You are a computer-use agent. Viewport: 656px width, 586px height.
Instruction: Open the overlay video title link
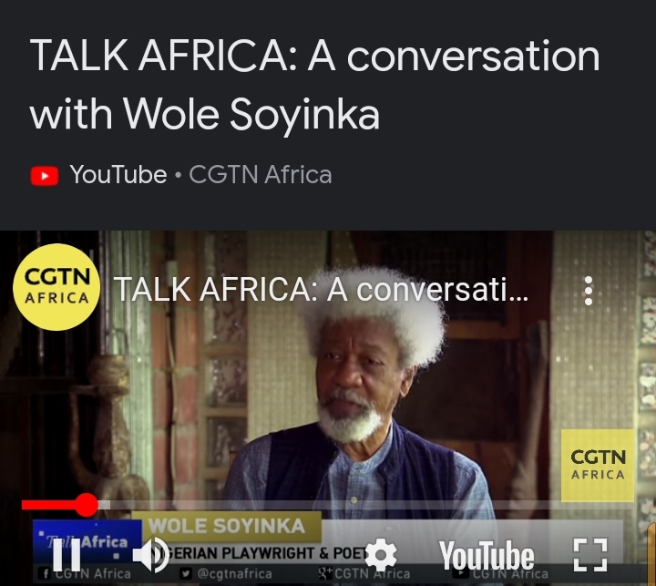tap(321, 289)
